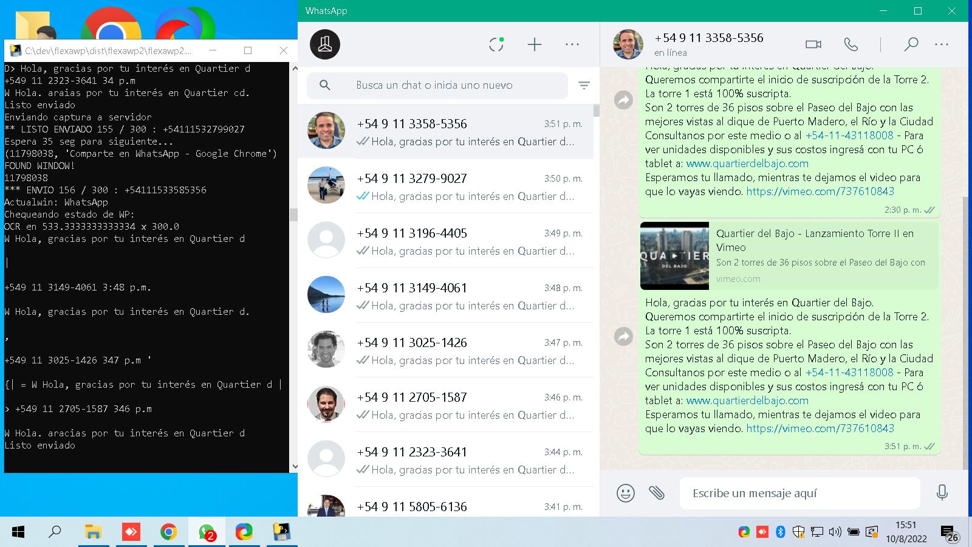Image resolution: width=972 pixels, height=547 pixels.
Task: Open taskbar search
Action: [55, 532]
